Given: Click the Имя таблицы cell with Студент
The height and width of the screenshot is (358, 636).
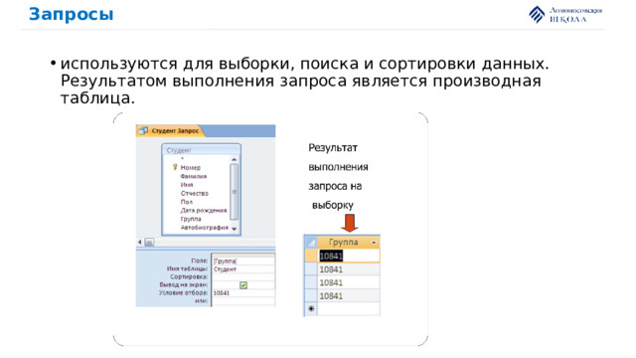Looking at the screenshot, I should [x=243, y=269].
